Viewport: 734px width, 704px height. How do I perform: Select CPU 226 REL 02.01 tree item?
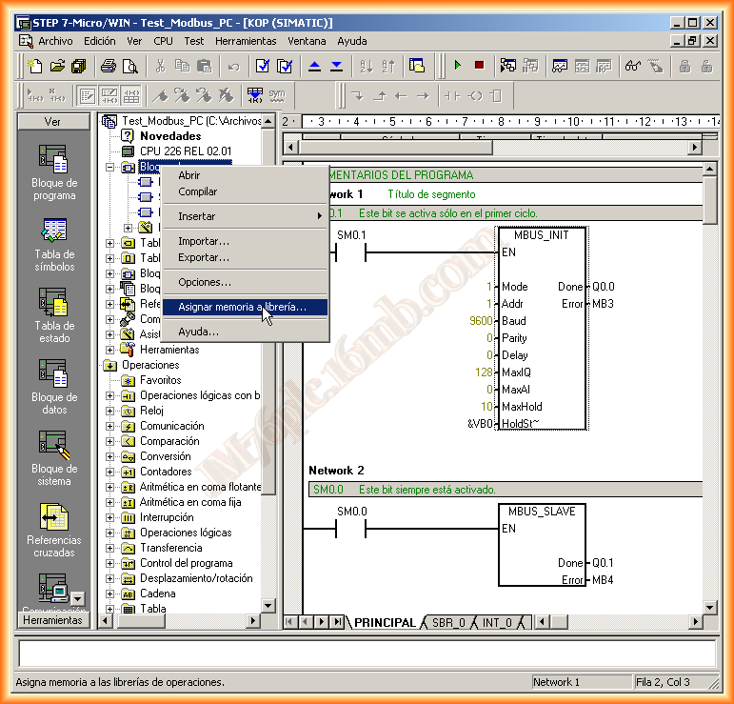point(185,151)
